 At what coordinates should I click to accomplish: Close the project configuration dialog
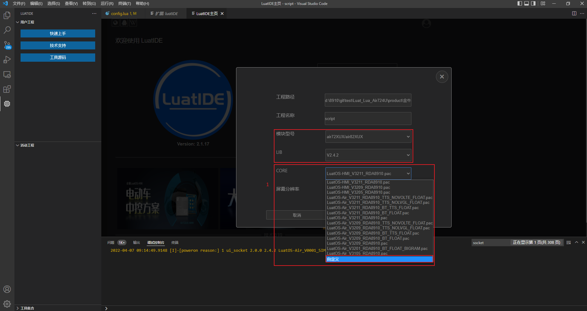[x=442, y=77]
